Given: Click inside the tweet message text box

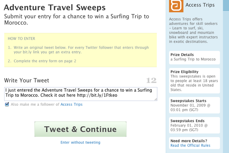Looking at the screenshot, I should coord(80,94).
